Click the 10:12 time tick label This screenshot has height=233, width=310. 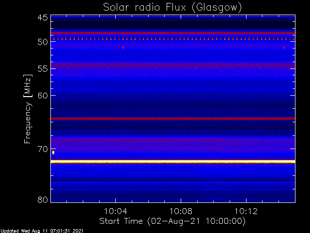tap(246, 211)
